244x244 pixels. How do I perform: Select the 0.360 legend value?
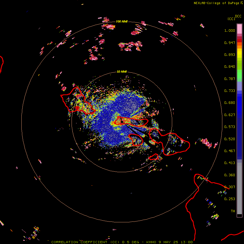click(x=230, y=175)
